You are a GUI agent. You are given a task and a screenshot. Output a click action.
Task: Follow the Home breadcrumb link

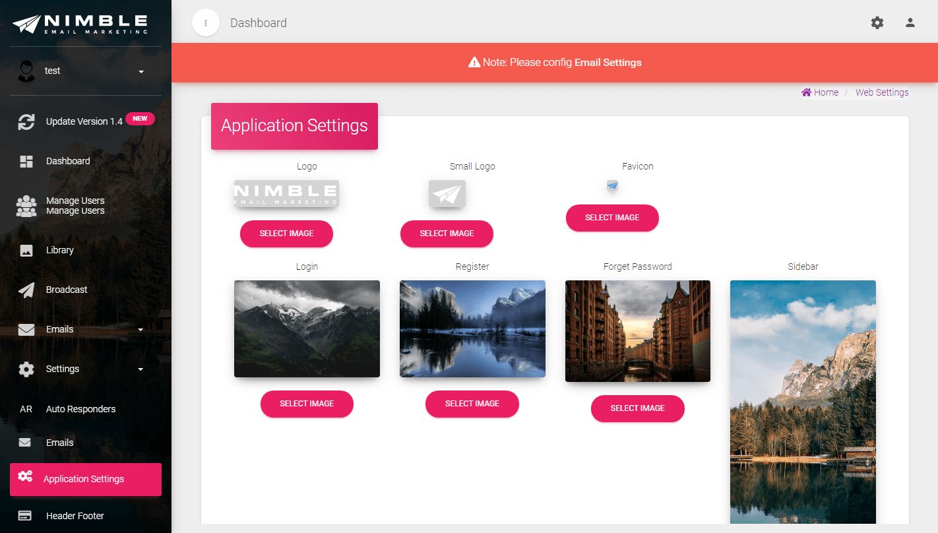click(x=820, y=92)
